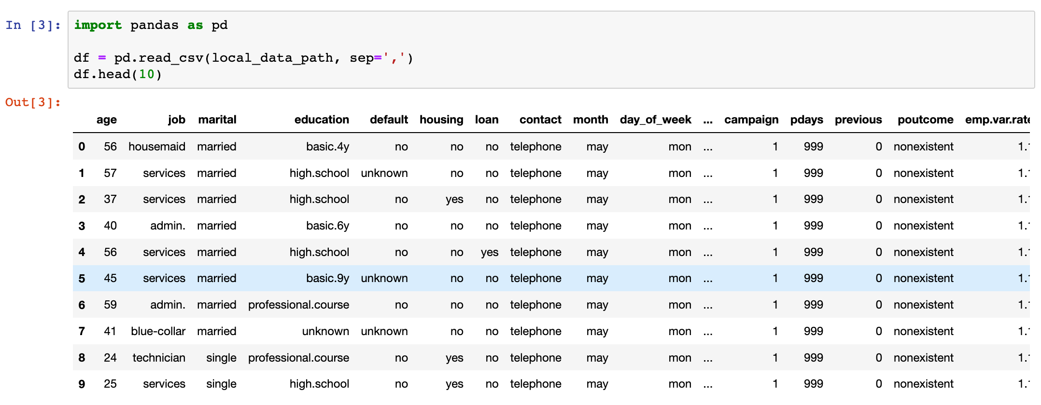The width and height of the screenshot is (1041, 405).
Task: Click the yes loan cell in row 4
Action: 490,252
